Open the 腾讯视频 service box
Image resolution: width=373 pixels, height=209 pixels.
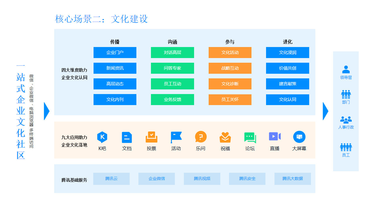pyautogui.click(x=202, y=179)
